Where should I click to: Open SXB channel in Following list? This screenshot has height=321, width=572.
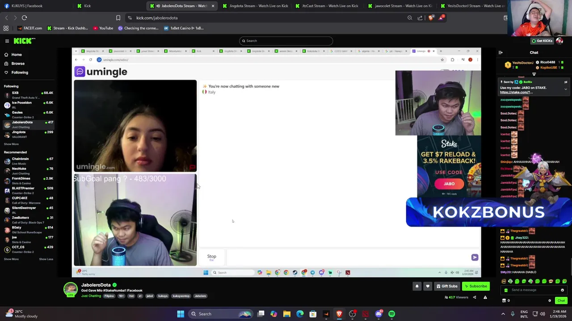pos(28,95)
